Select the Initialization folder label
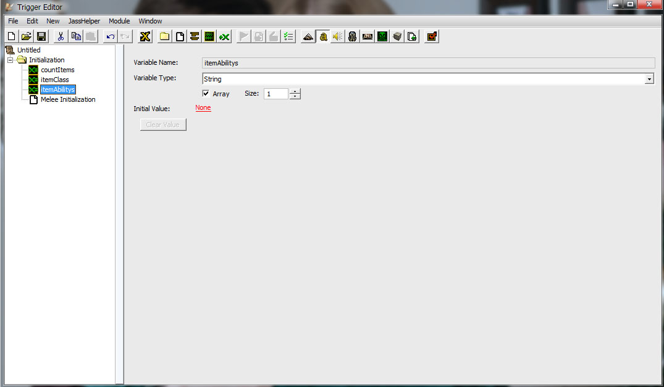The height and width of the screenshot is (387, 664). click(x=46, y=60)
